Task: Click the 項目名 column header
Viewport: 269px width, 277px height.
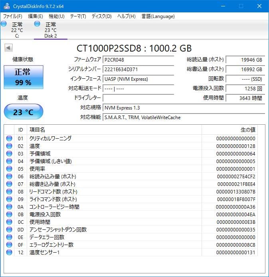Action: tap(114, 130)
